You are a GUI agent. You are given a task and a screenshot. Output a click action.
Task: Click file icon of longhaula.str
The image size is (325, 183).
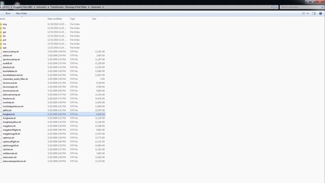[x=1, y=118]
